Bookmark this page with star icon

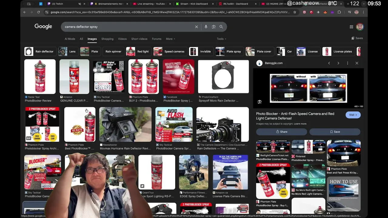[x=295, y=12]
